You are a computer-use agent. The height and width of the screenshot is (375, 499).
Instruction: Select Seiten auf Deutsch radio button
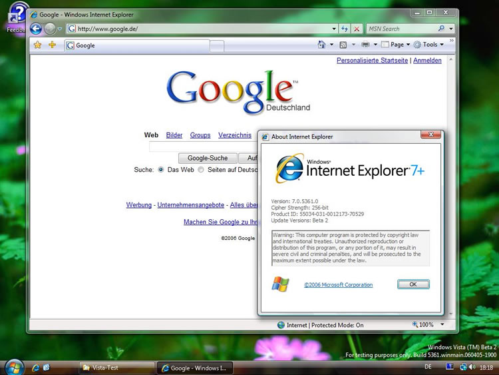click(201, 169)
